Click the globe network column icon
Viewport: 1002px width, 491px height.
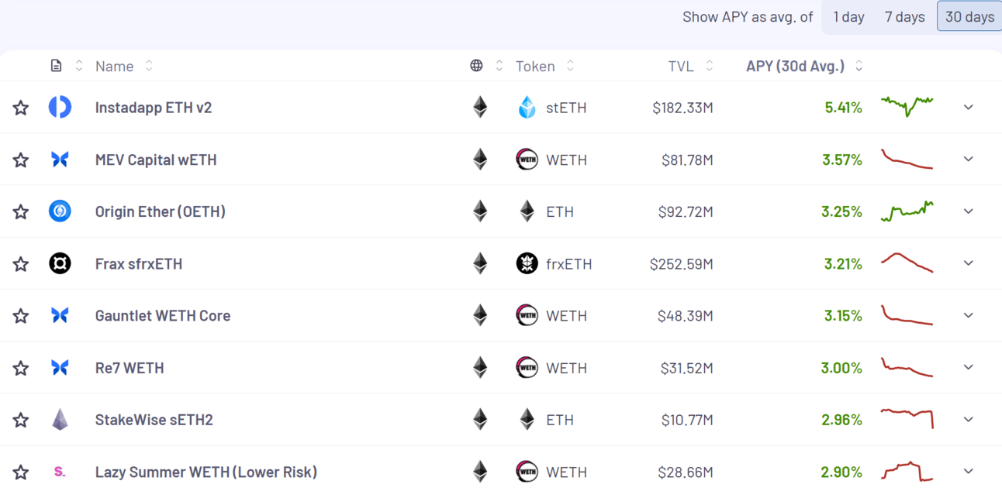coord(476,66)
